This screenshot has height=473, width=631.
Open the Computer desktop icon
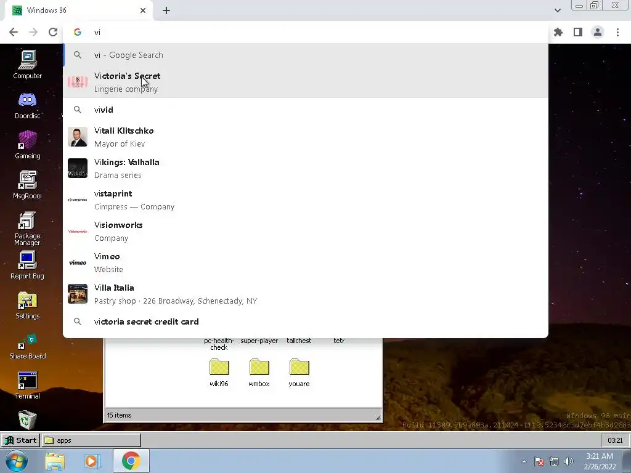point(27,64)
